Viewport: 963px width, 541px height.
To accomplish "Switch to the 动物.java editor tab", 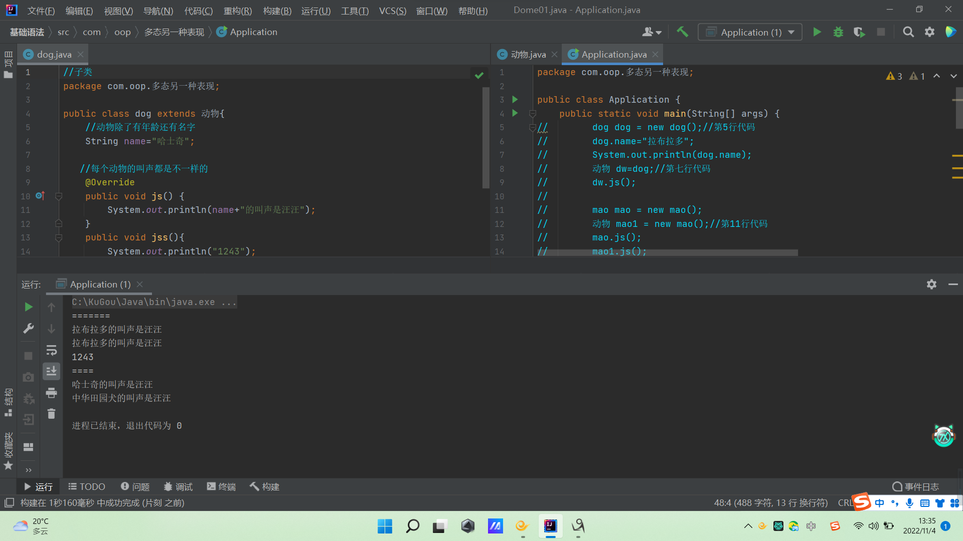I will [x=528, y=55].
